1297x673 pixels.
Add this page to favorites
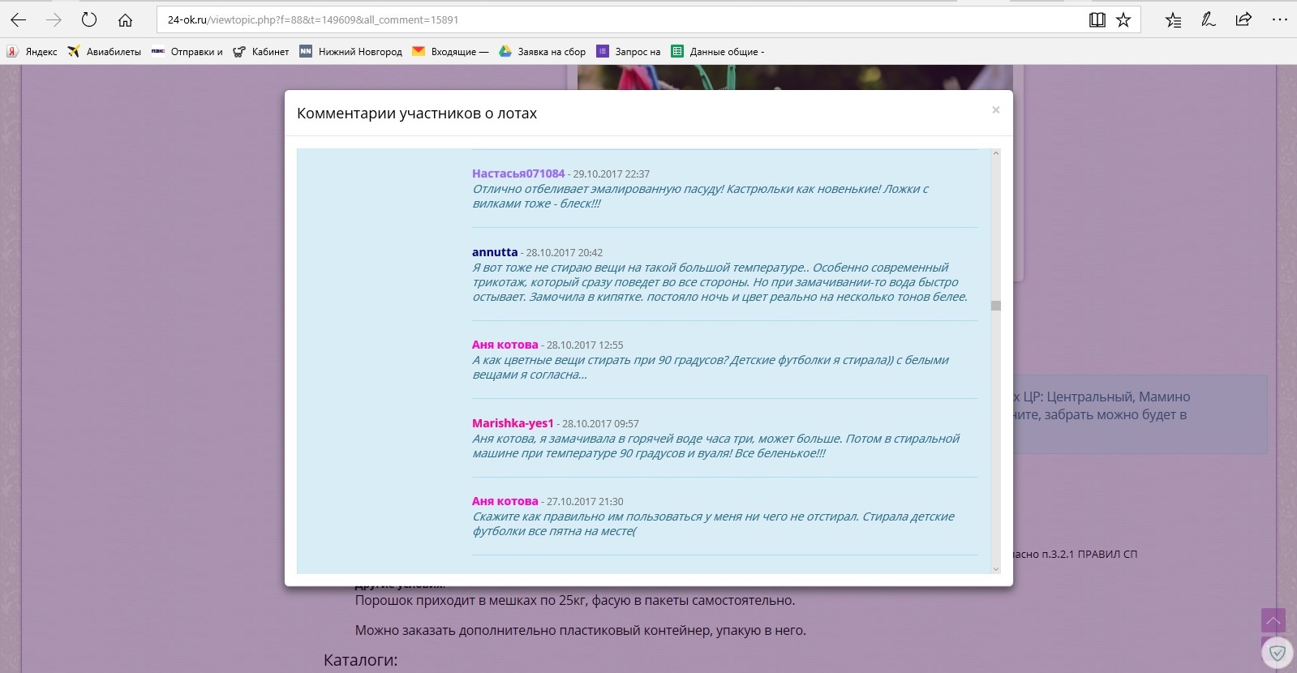pos(1123,19)
